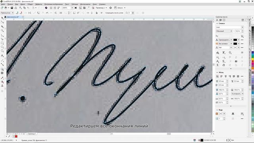Toggle right paragraph alignment button
254x143 pixels.
coord(230,76)
